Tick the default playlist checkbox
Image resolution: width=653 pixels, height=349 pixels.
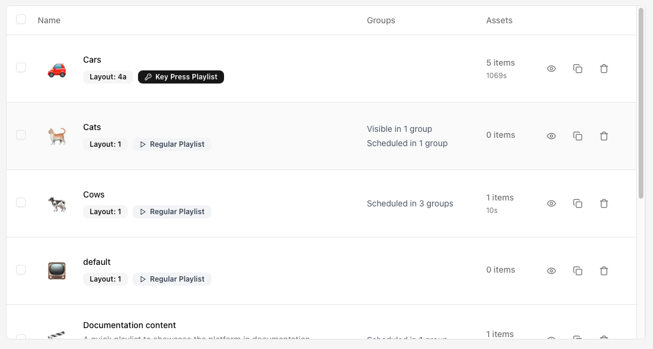[21, 270]
